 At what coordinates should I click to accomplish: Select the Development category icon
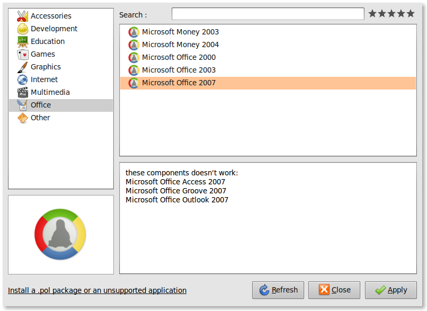point(22,29)
